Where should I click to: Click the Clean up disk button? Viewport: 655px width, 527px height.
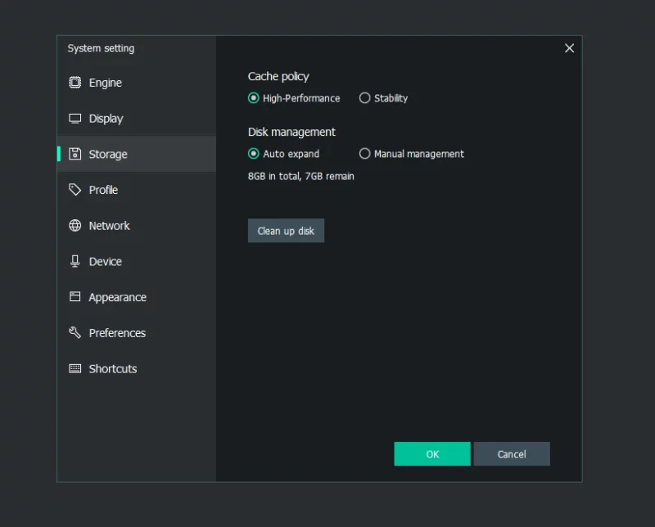point(286,231)
